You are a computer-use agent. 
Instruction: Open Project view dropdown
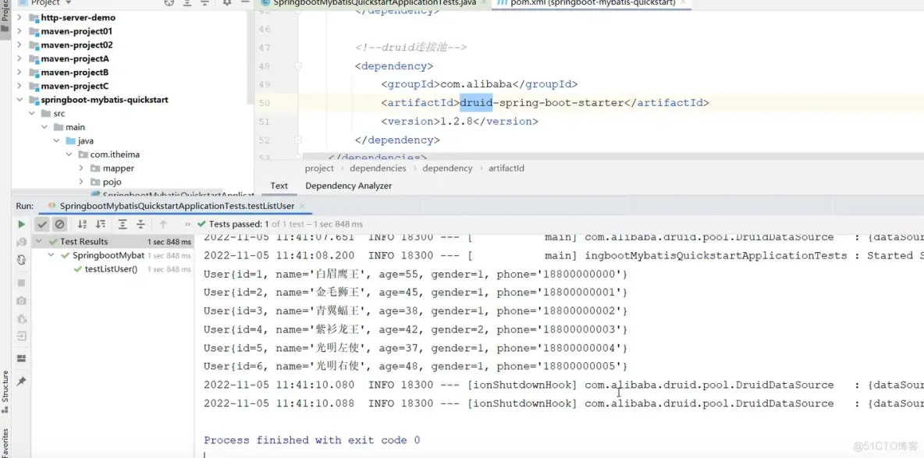69,3
